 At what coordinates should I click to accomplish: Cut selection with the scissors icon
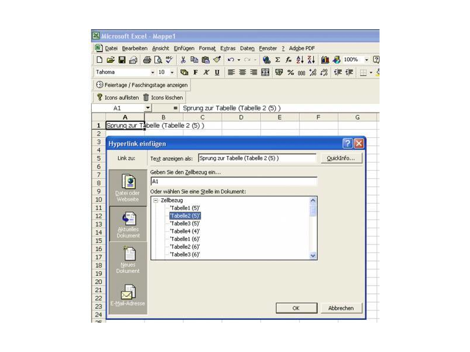tap(183, 60)
